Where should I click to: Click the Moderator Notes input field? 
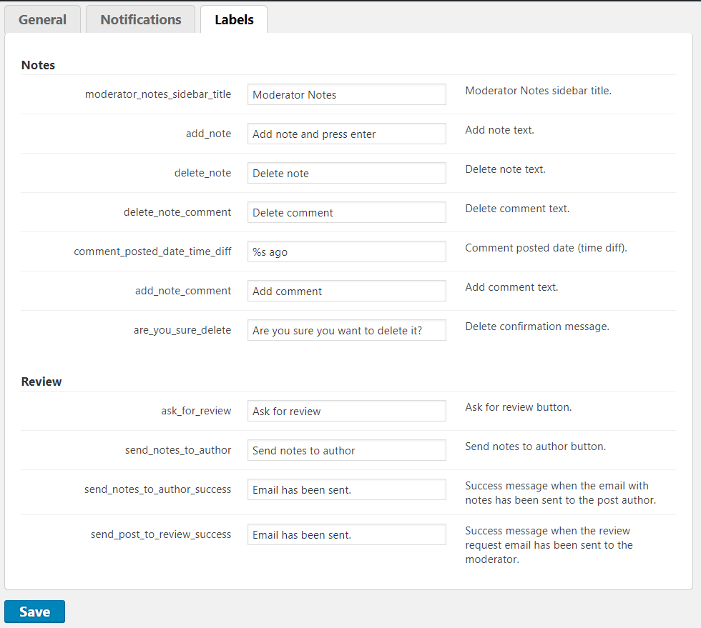coord(346,94)
